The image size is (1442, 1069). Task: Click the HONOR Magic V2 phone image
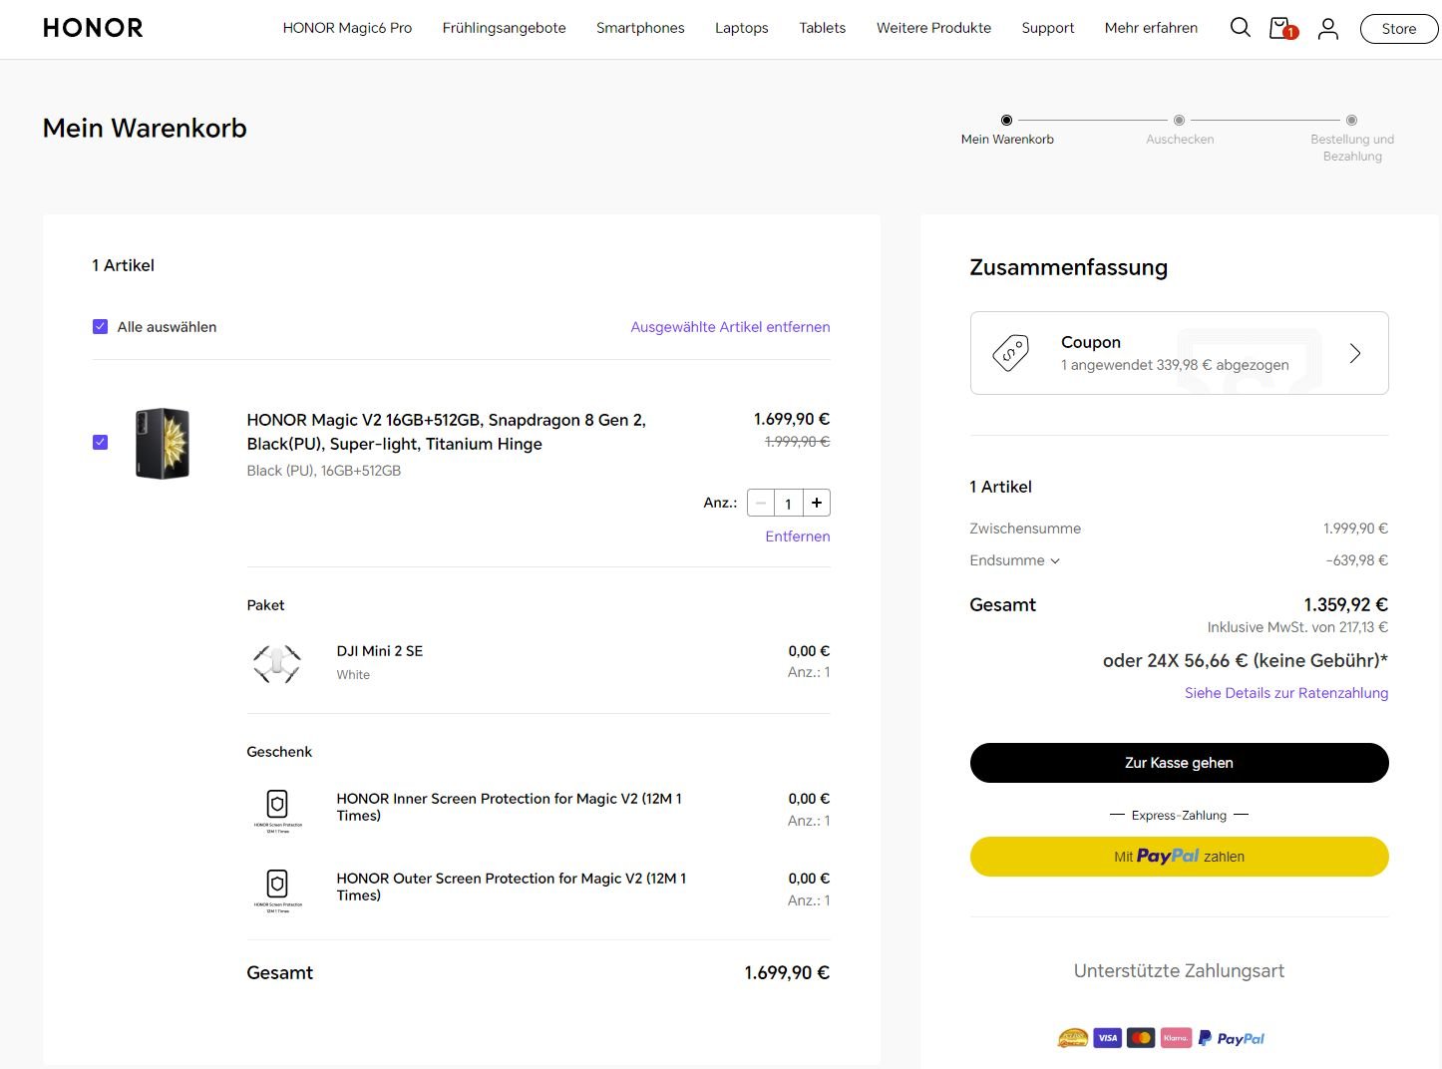tap(163, 443)
